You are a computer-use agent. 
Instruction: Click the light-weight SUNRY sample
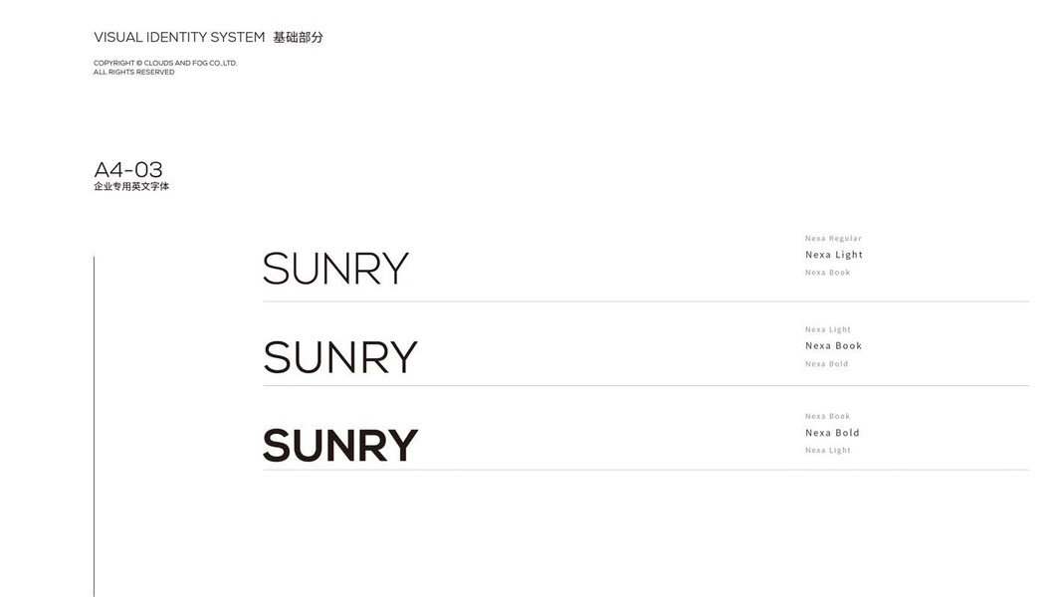point(335,269)
